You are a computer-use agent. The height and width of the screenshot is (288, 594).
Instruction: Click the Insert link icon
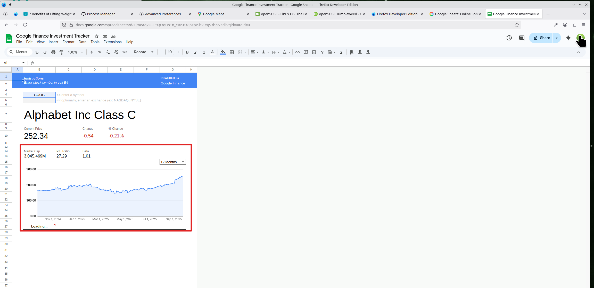[297, 52]
